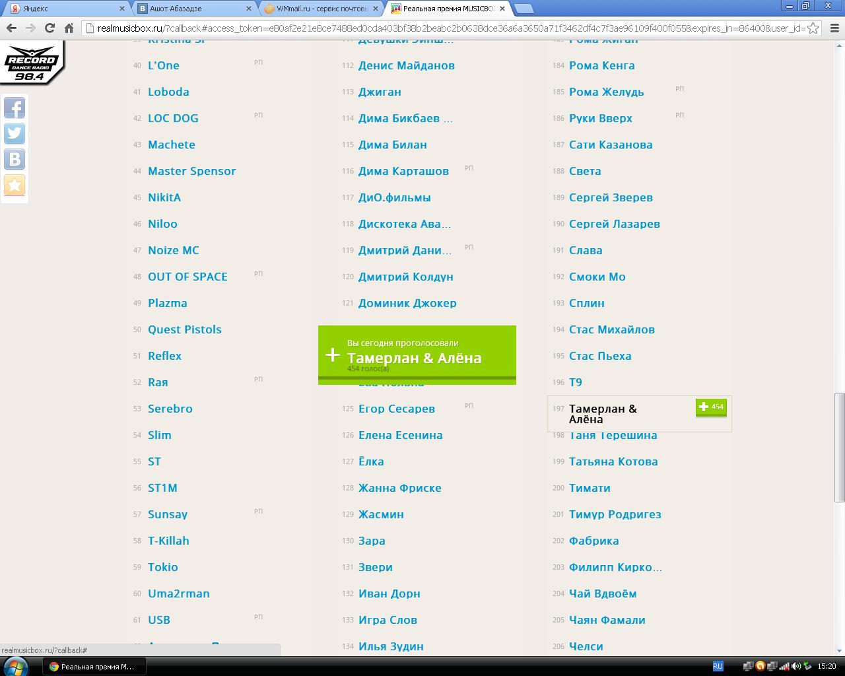Image resolution: width=845 pixels, height=676 pixels.
Task: Open artist Machete
Action: tap(172, 145)
